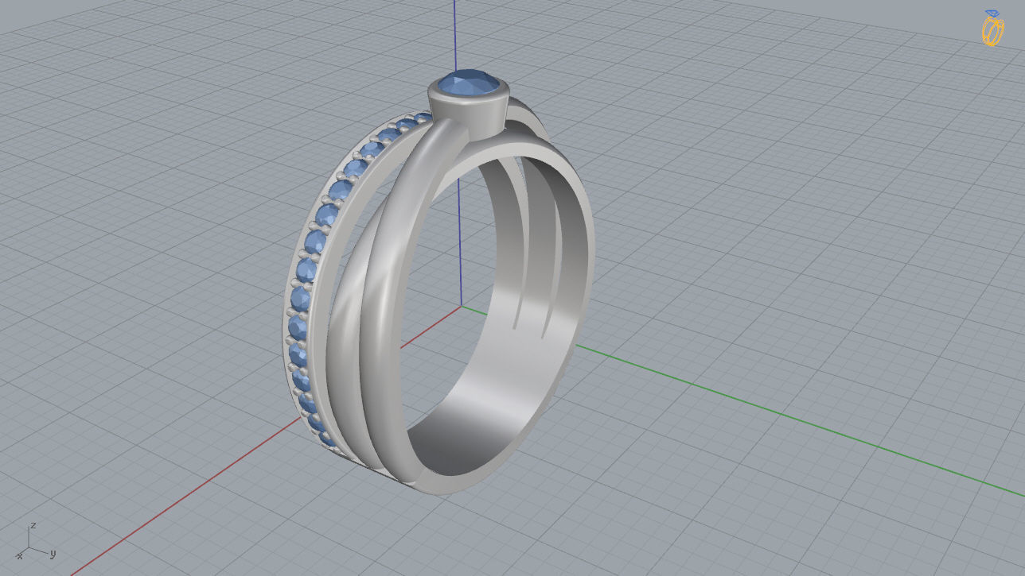The width and height of the screenshot is (1025, 576).
Task: Select the large blue center gemstone
Action: click(x=470, y=83)
